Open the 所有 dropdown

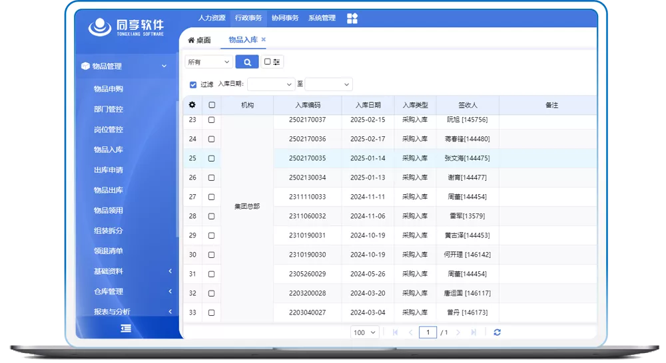208,62
